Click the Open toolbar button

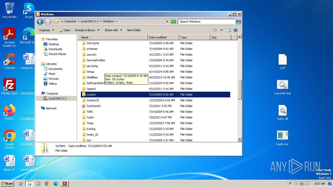[65, 30]
